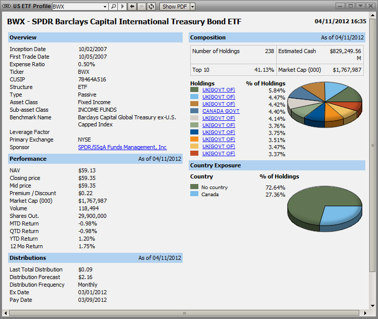Image resolution: width=378 pixels, height=319 pixels.
Task: Click the NAV value $59.13
Action: click(x=87, y=170)
